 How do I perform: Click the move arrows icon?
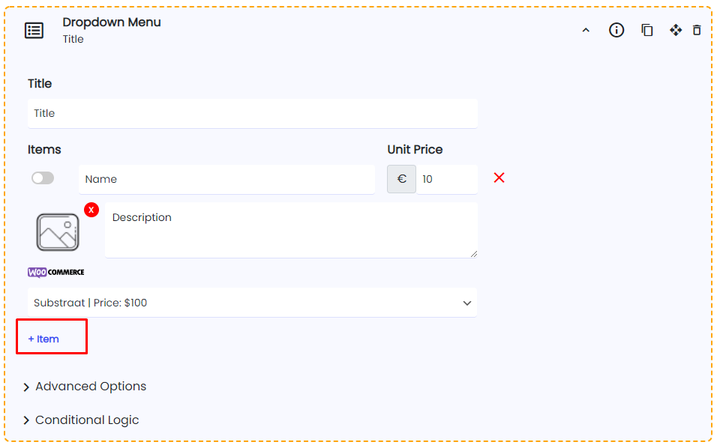(x=676, y=30)
